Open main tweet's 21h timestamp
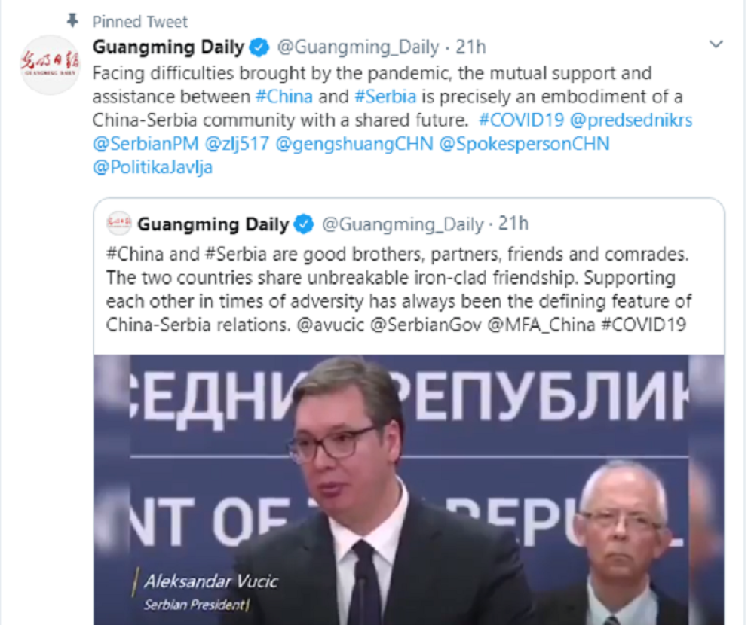 (x=470, y=47)
